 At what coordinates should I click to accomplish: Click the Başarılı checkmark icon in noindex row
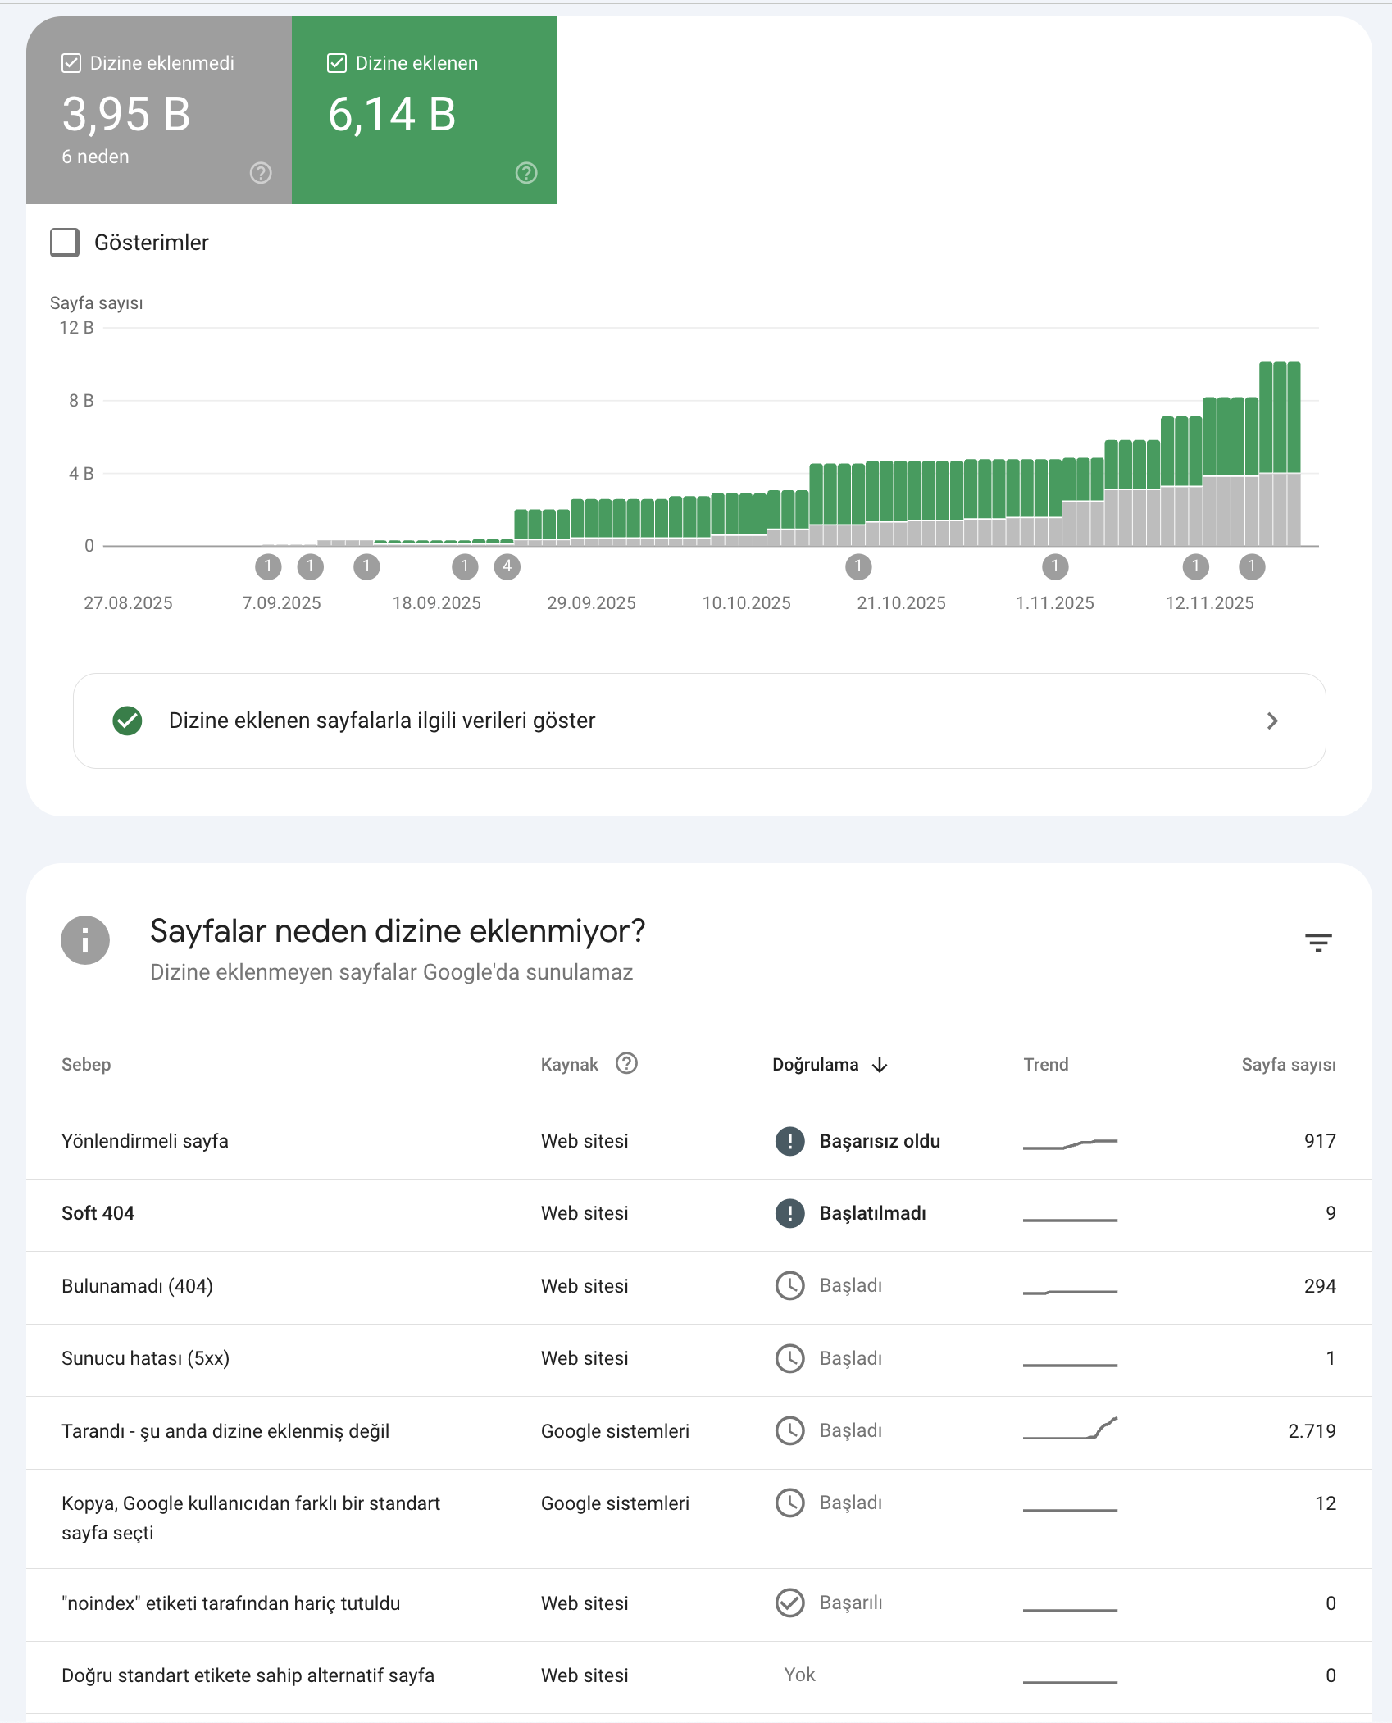click(x=789, y=1603)
